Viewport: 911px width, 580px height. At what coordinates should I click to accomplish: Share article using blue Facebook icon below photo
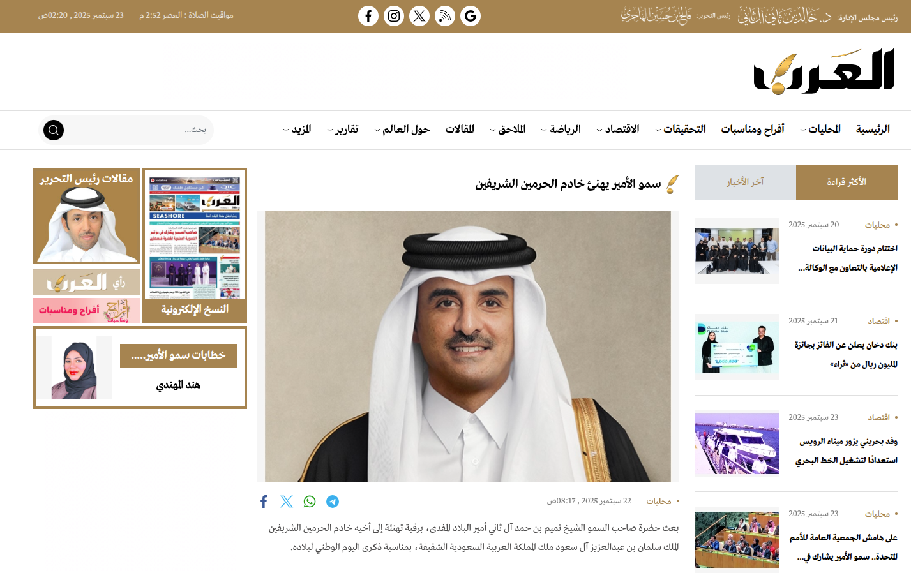[x=264, y=502]
